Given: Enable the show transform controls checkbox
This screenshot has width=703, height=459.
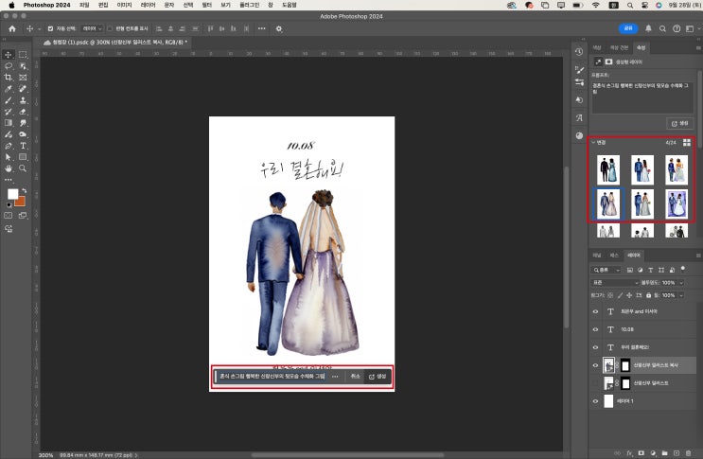Looking at the screenshot, I should point(110,28).
